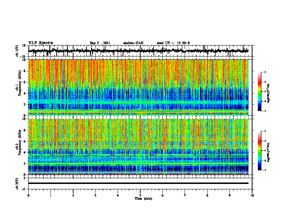Click the "5" minute tick label

(x=140, y=195)
